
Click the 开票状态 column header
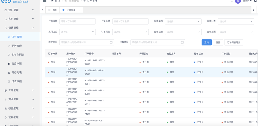(x=144, y=54)
